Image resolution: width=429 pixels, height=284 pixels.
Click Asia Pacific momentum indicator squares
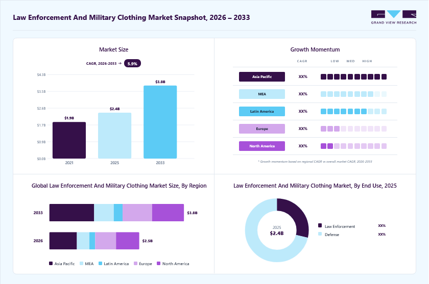point(353,76)
